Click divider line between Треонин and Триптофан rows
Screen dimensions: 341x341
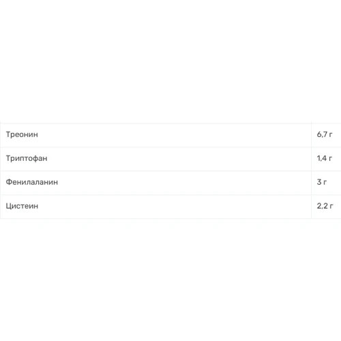pos(170,147)
